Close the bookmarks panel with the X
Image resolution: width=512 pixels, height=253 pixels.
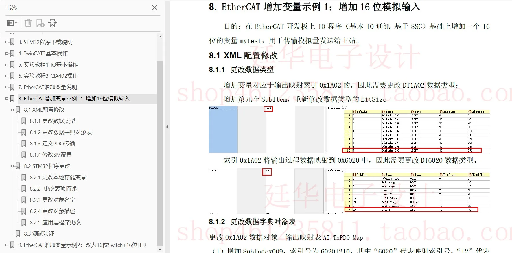pos(154,8)
